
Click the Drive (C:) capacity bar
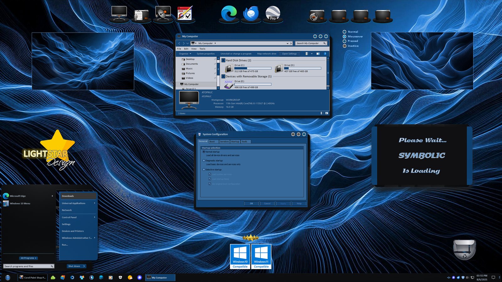[x=253, y=68]
